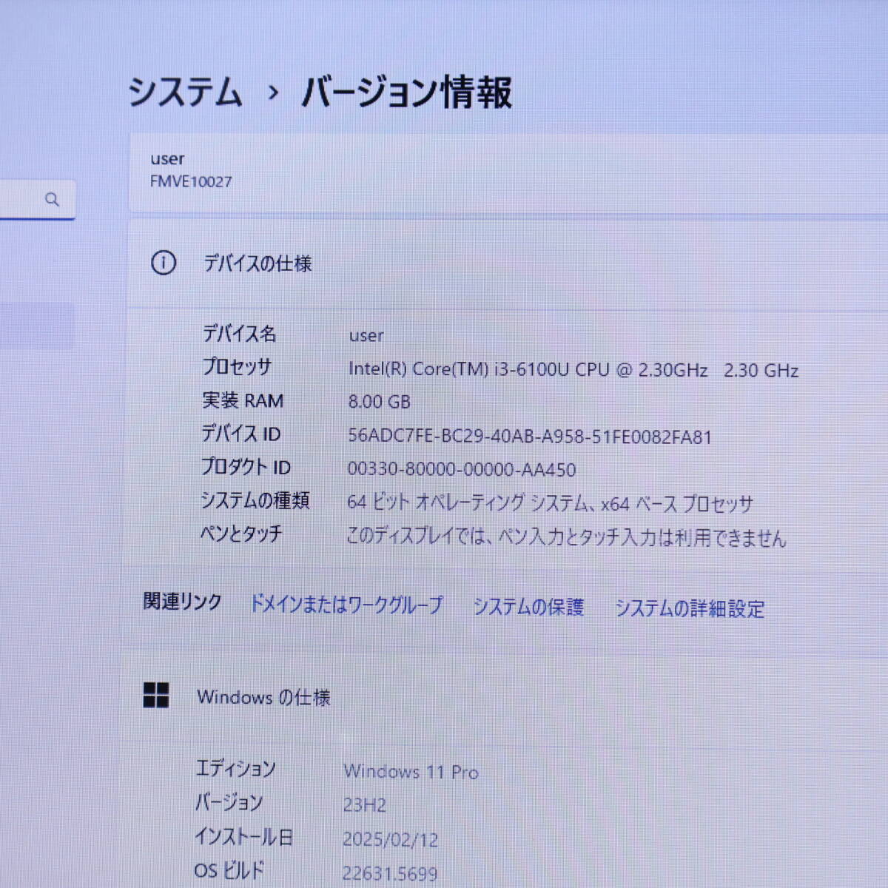Click the デバイス ID label
Image resolution: width=888 pixels, height=888 pixels.
point(240,434)
